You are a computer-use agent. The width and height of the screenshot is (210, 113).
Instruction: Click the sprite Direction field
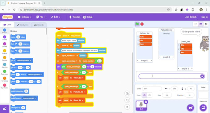(x=189, y=95)
